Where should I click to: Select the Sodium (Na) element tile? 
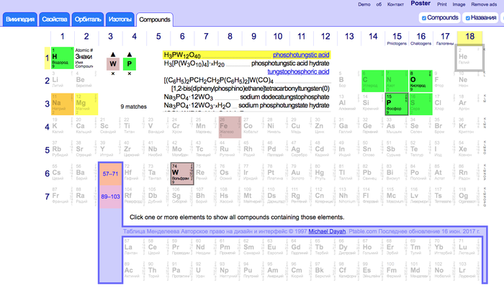pyautogui.click(x=61, y=104)
